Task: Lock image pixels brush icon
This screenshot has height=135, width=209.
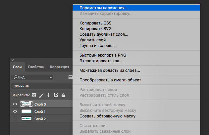Action: coord(41,95)
